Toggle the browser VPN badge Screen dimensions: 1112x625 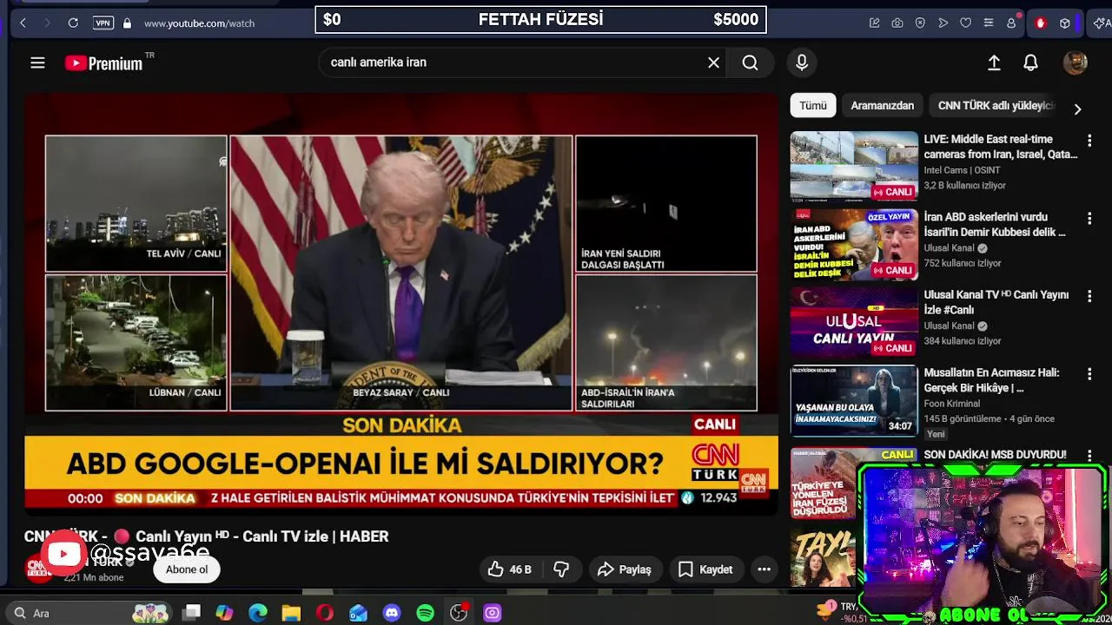(103, 23)
